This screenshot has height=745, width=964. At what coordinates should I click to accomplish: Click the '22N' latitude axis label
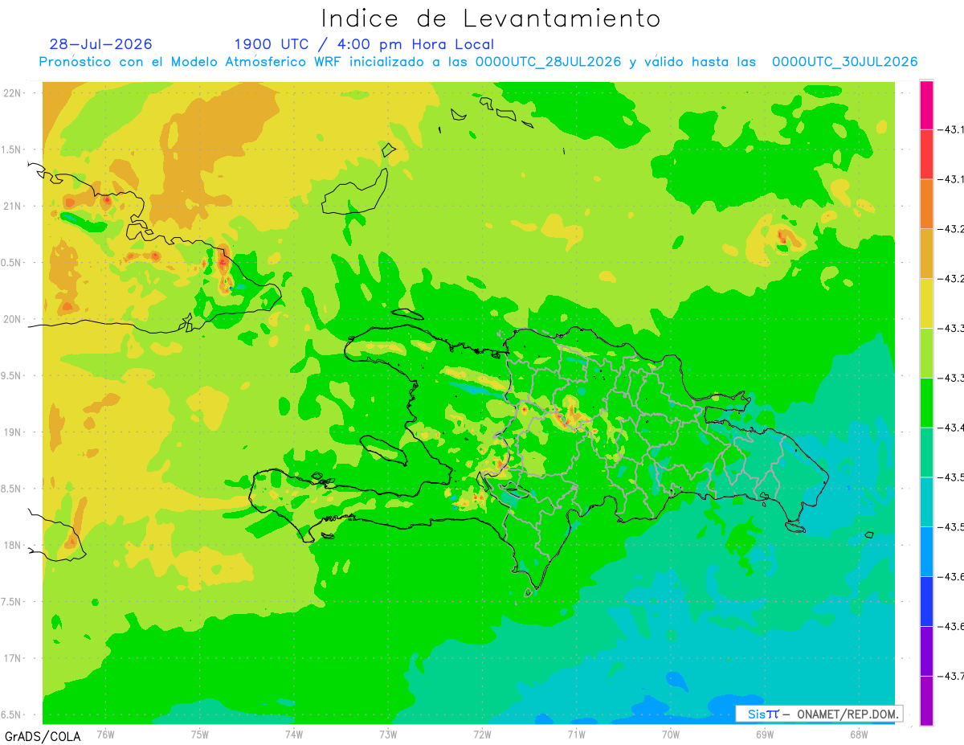pos(12,93)
